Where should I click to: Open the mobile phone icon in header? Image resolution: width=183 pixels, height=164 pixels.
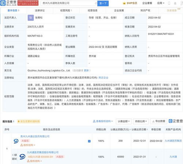[169, 3]
